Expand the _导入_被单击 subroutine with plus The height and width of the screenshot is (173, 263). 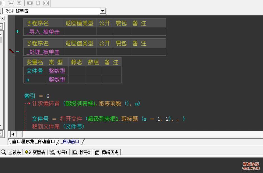17,31
